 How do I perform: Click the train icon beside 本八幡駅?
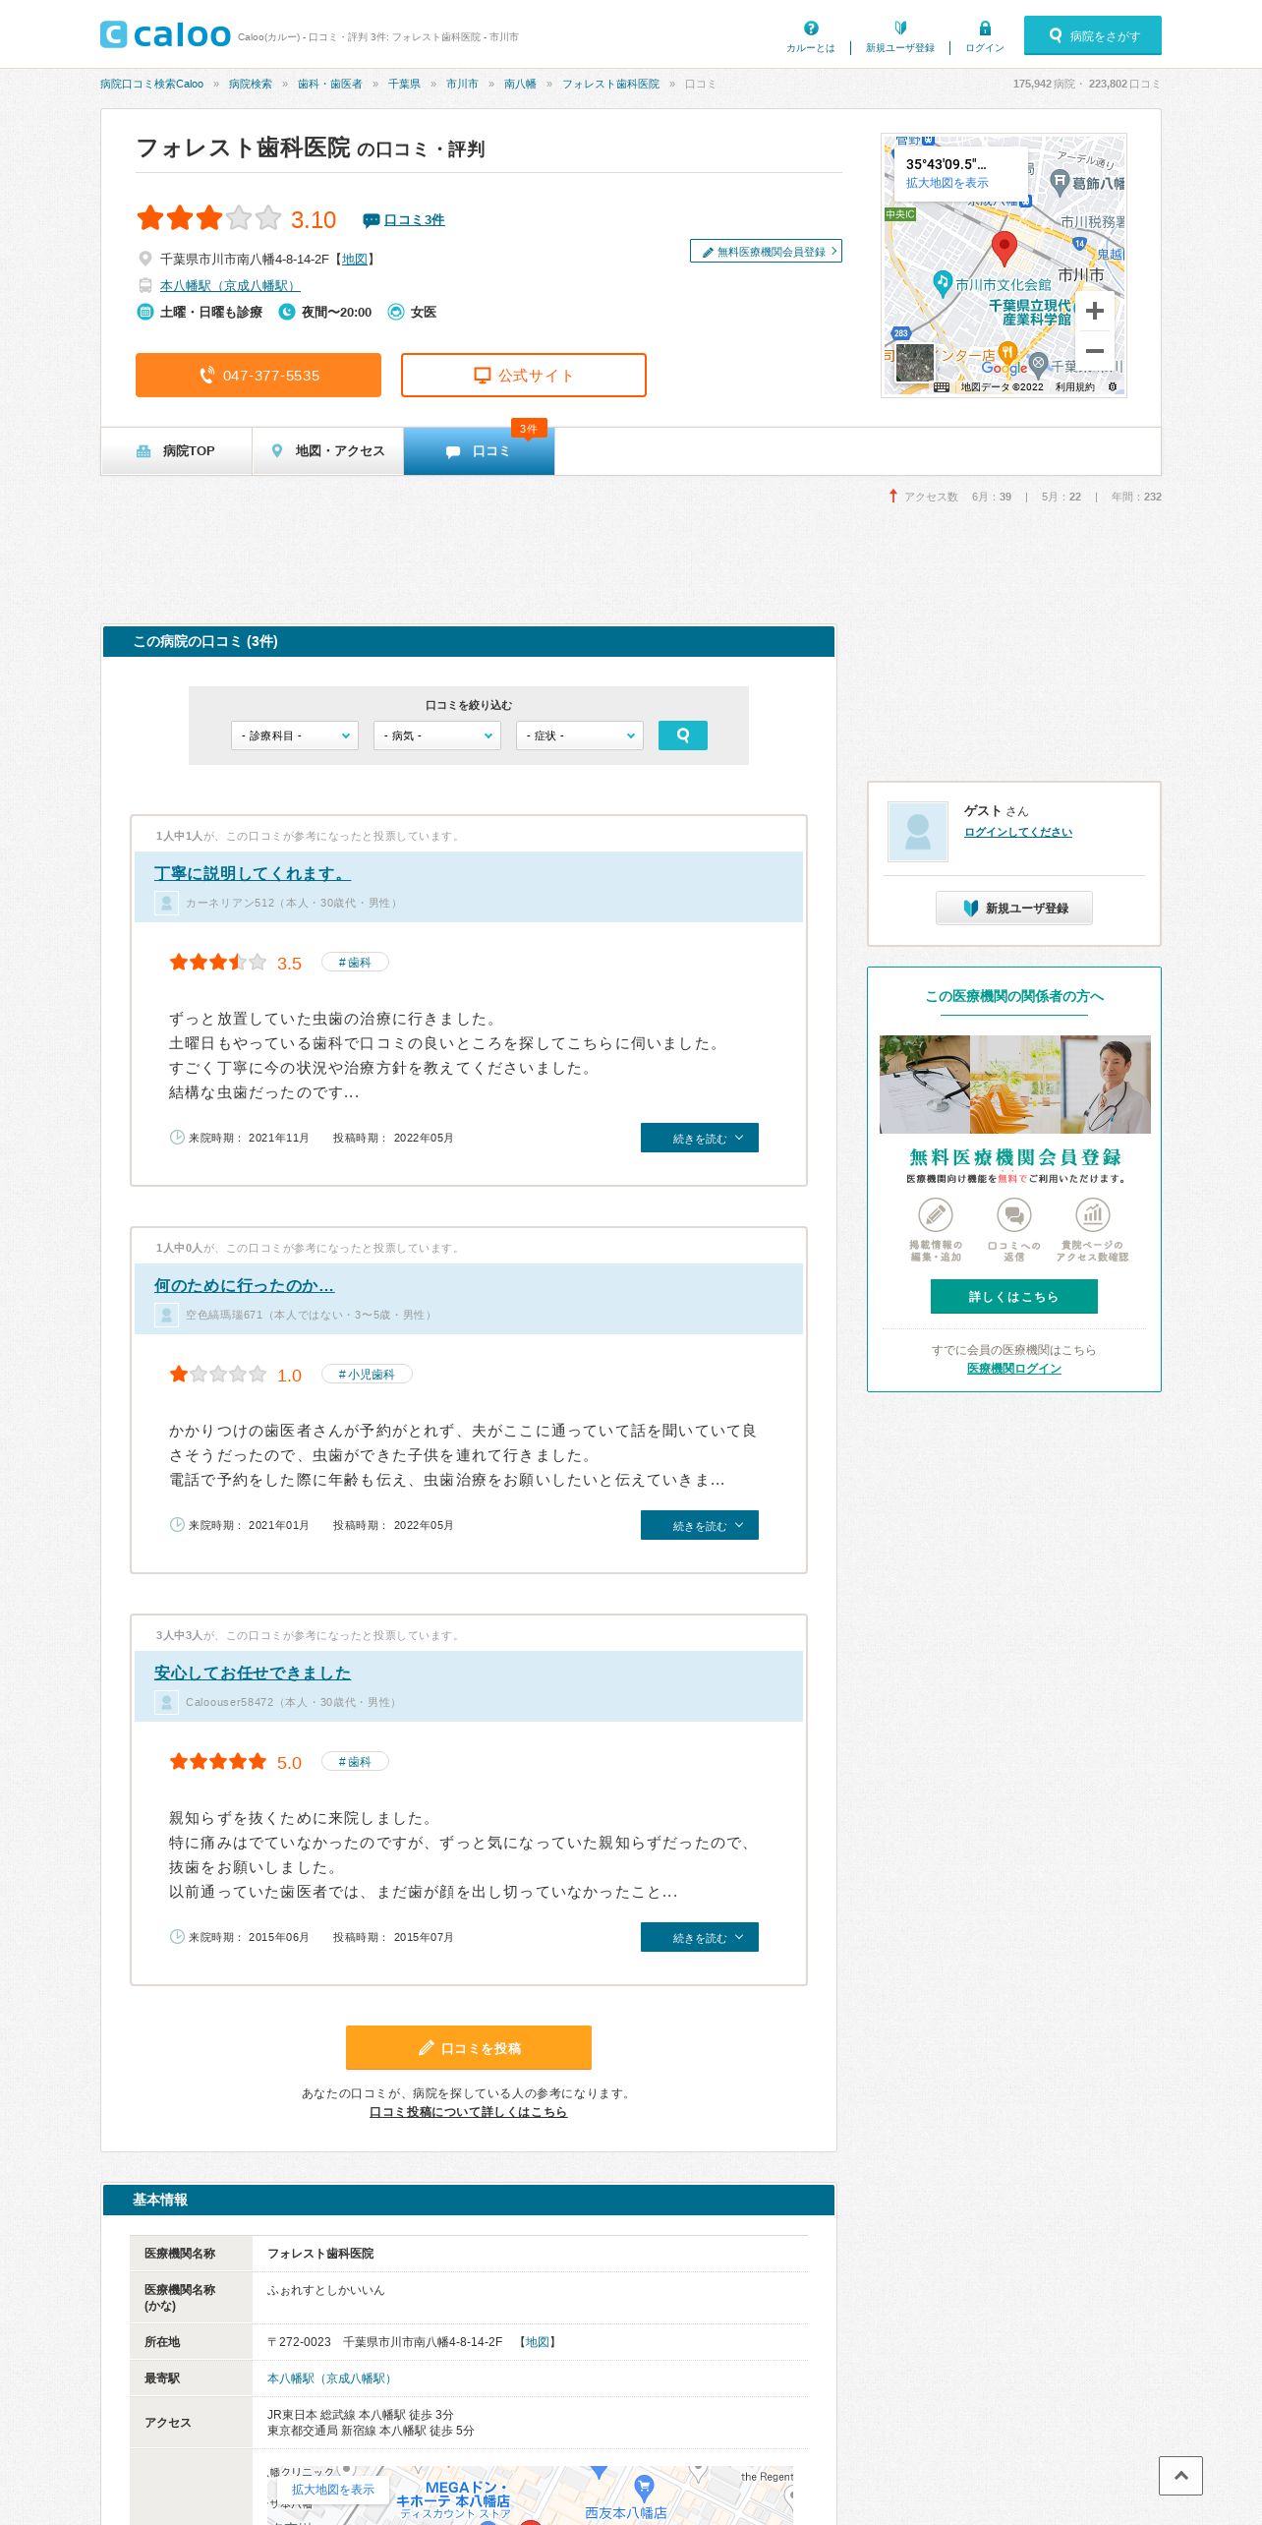(x=144, y=285)
